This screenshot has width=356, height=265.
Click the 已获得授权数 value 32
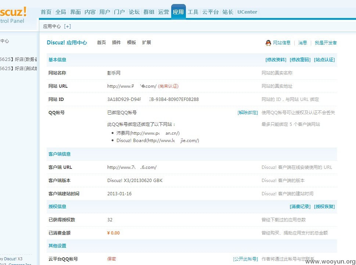[x=110, y=219]
